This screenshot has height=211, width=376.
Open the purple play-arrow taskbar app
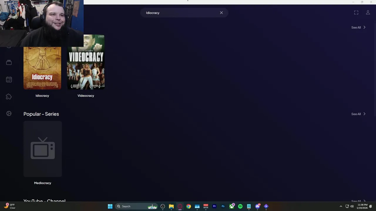(266, 206)
